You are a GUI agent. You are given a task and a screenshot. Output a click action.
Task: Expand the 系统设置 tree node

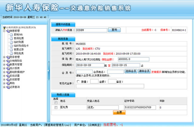4,76
